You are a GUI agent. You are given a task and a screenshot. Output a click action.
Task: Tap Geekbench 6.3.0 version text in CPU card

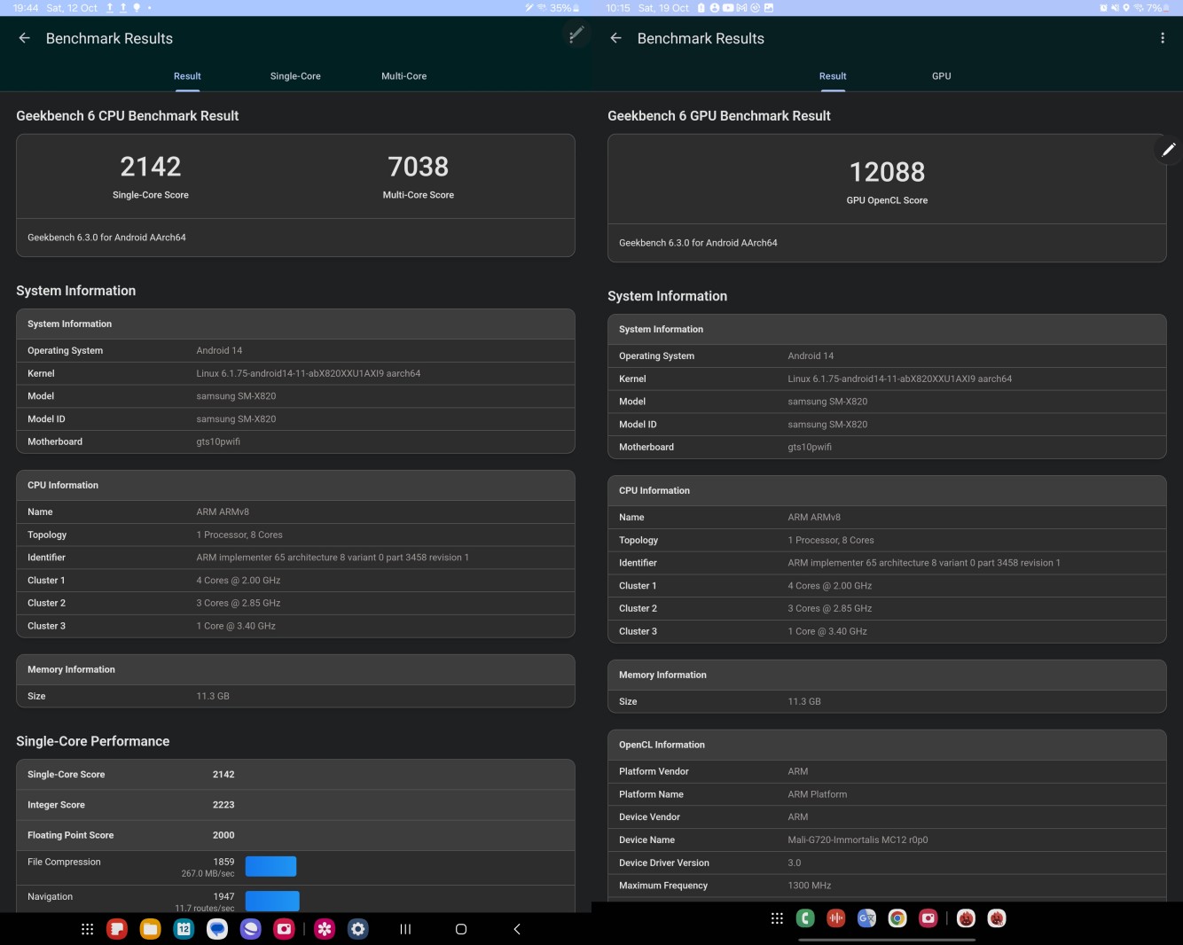106,238
